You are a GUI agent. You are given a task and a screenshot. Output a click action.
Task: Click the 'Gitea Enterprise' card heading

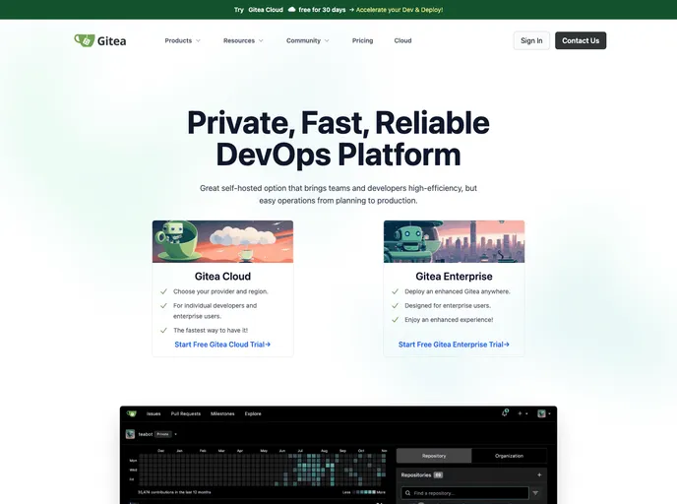[x=455, y=277]
